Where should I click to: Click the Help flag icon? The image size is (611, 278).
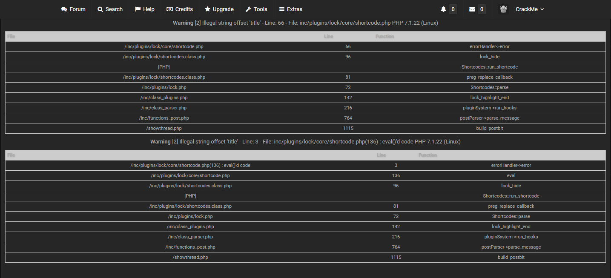(138, 9)
